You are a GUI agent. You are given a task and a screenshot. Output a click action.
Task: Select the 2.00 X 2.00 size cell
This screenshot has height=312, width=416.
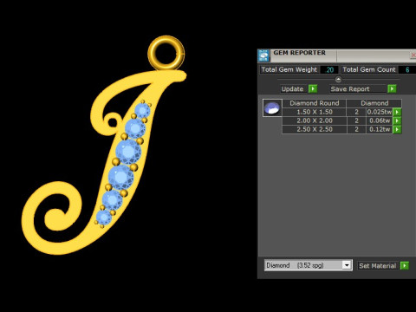[x=315, y=120]
